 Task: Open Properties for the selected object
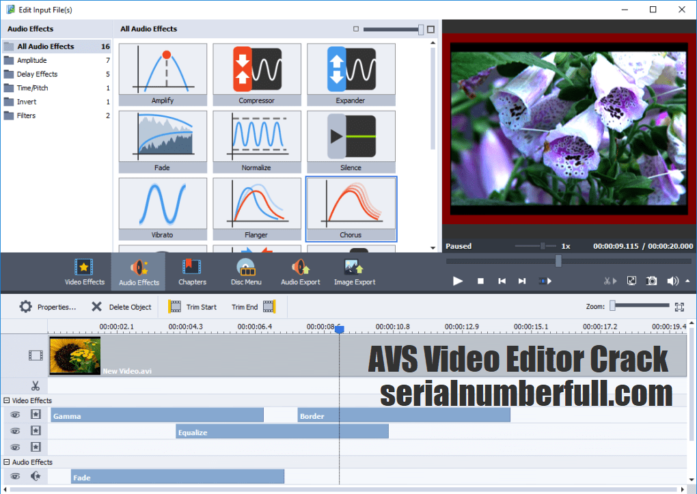(48, 306)
